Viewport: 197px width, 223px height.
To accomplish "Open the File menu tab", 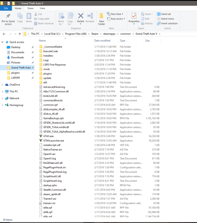I will coord(6,8).
